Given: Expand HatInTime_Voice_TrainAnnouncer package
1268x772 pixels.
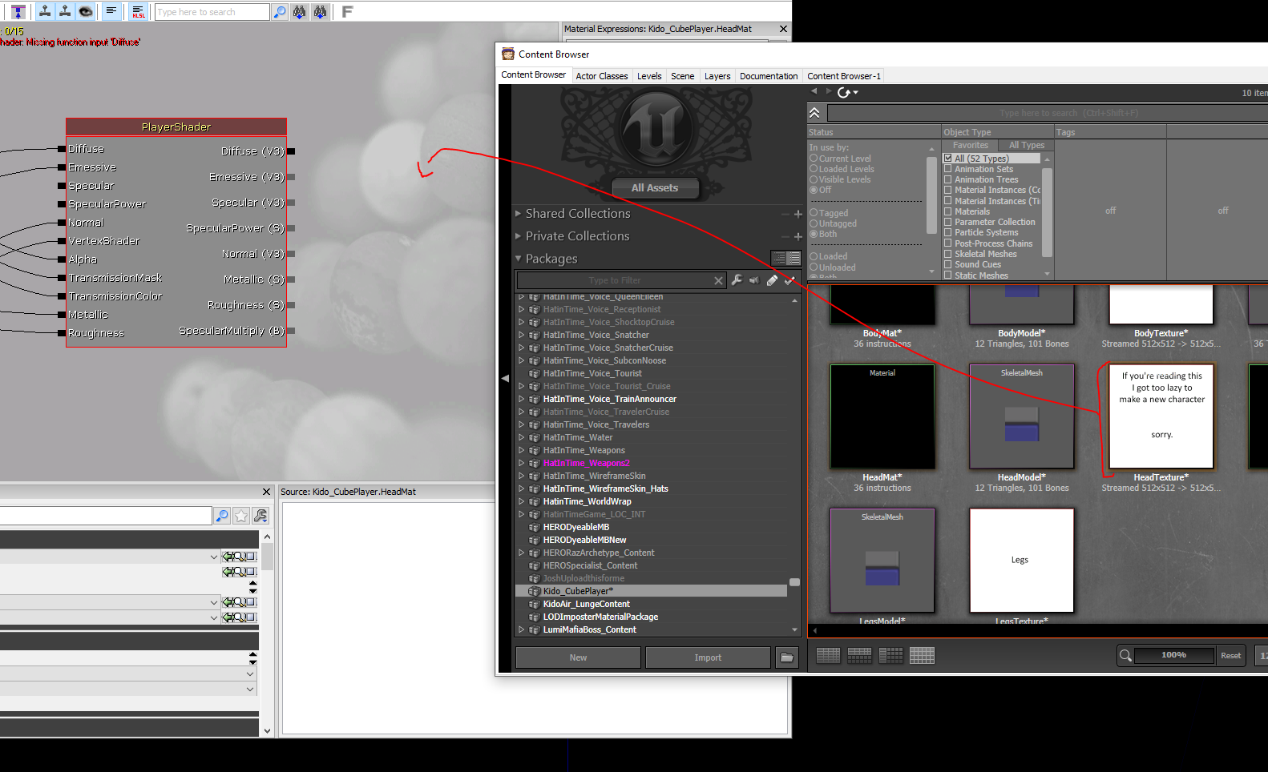Looking at the screenshot, I should pos(521,399).
